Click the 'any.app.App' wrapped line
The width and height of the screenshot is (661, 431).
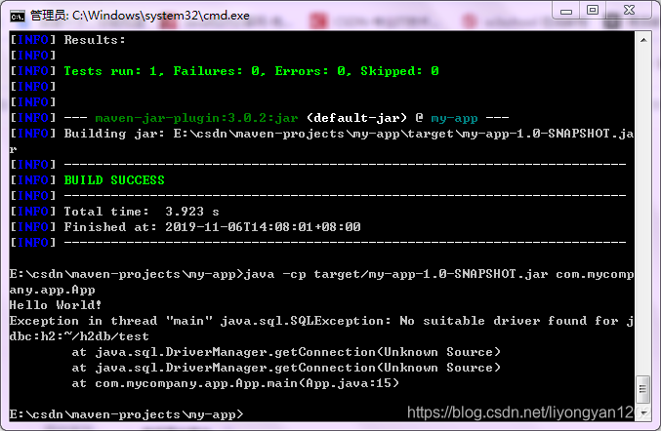tap(53, 290)
